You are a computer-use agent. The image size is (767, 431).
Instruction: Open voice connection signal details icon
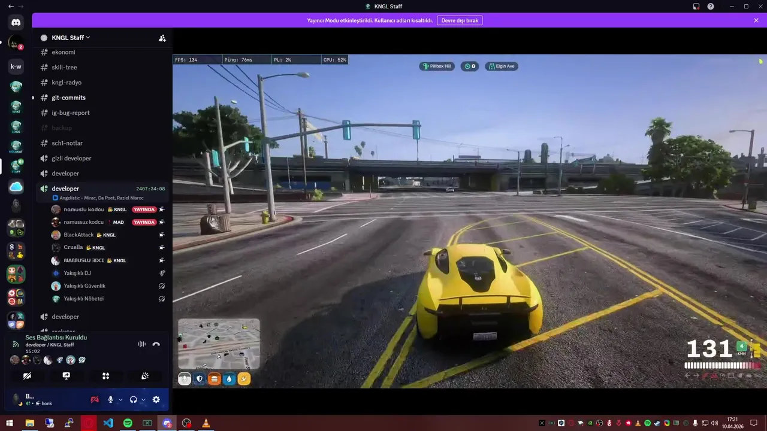pos(16,344)
